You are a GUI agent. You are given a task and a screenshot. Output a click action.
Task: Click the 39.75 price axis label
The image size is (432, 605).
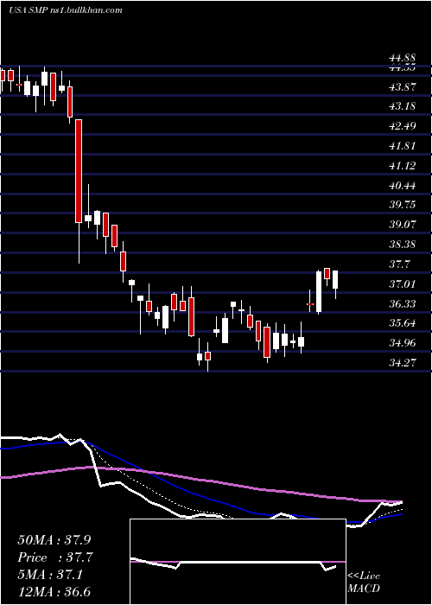click(403, 205)
